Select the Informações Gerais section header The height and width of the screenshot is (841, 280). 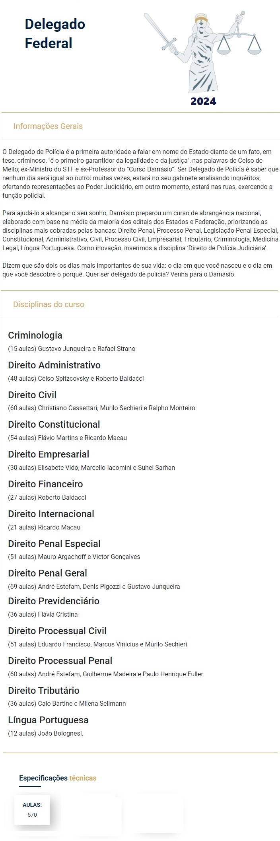click(x=48, y=126)
